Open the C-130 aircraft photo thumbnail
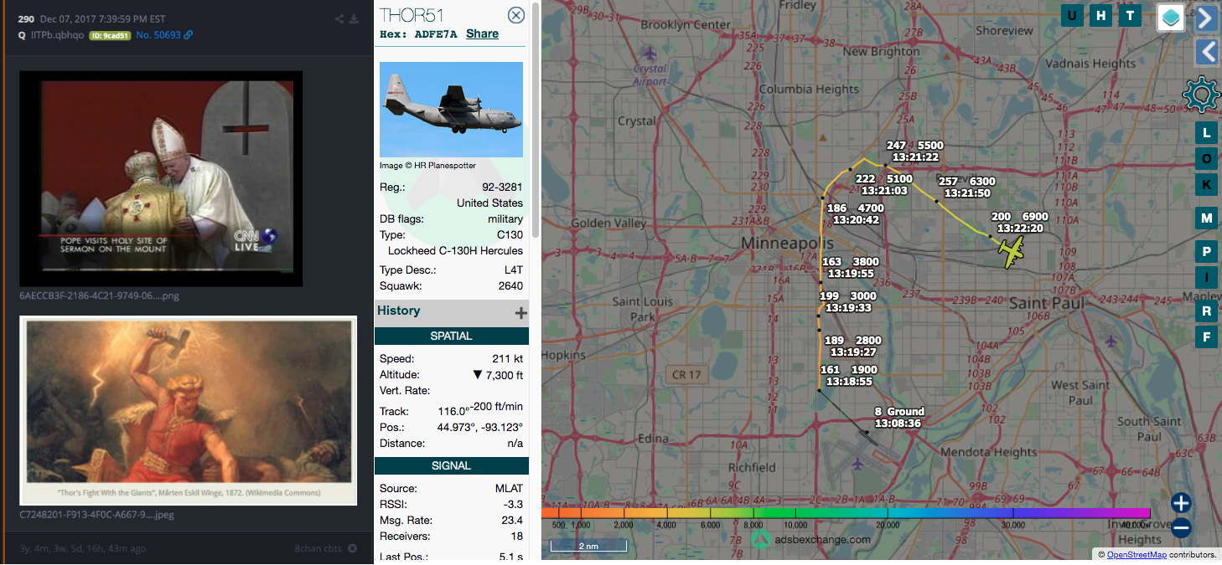1222x565 pixels. [x=451, y=110]
